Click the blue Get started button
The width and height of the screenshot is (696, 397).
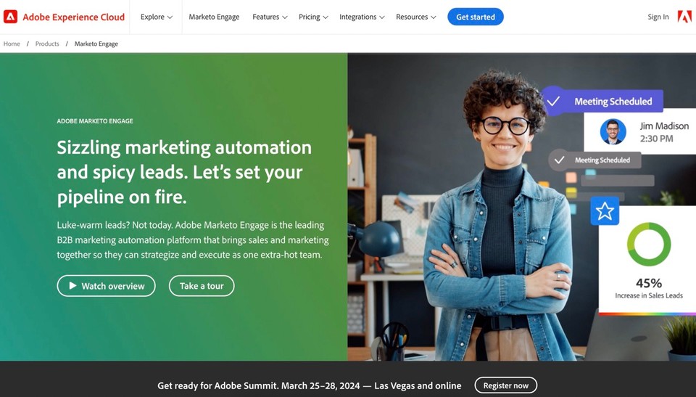point(476,17)
